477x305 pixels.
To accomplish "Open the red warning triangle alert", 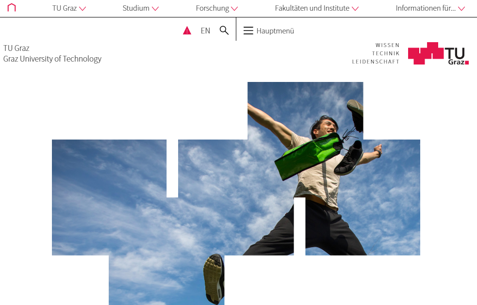I will [x=187, y=31].
